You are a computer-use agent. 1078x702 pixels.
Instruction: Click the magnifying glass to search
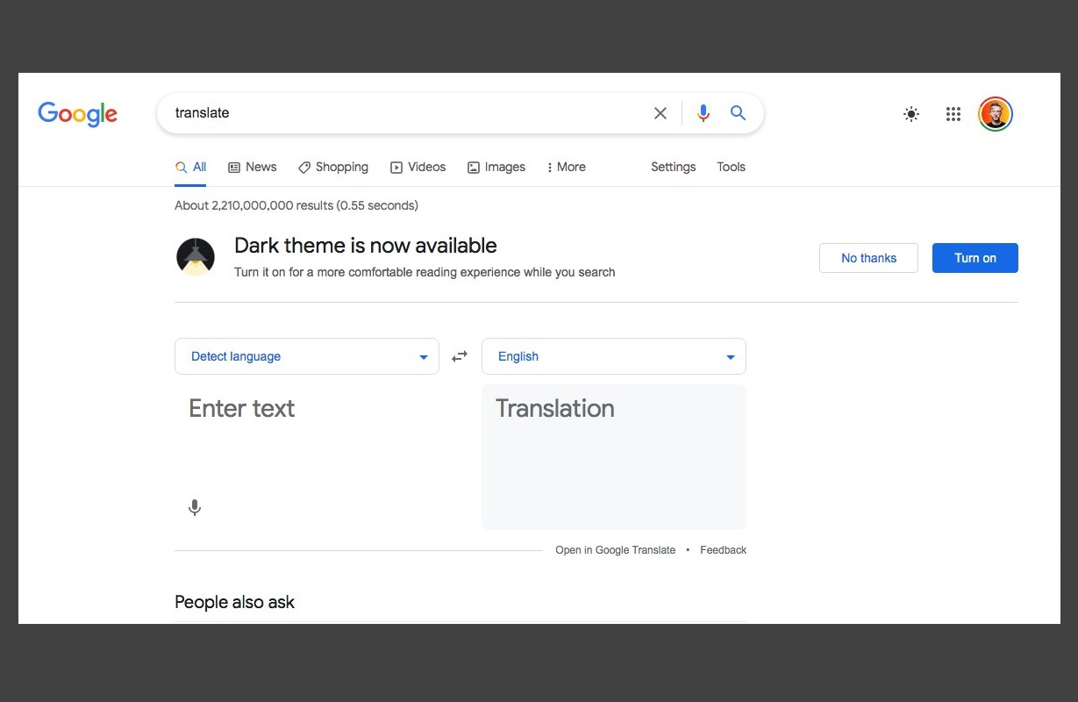click(x=738, y=112)
